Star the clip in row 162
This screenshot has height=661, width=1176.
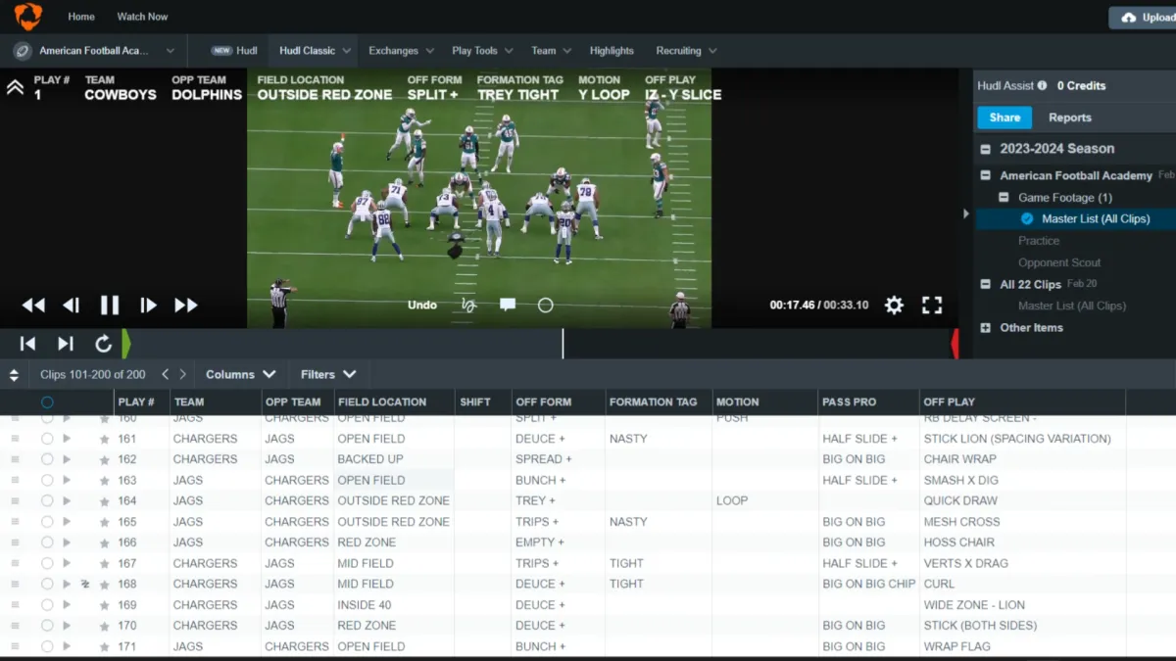click(105, 460)
